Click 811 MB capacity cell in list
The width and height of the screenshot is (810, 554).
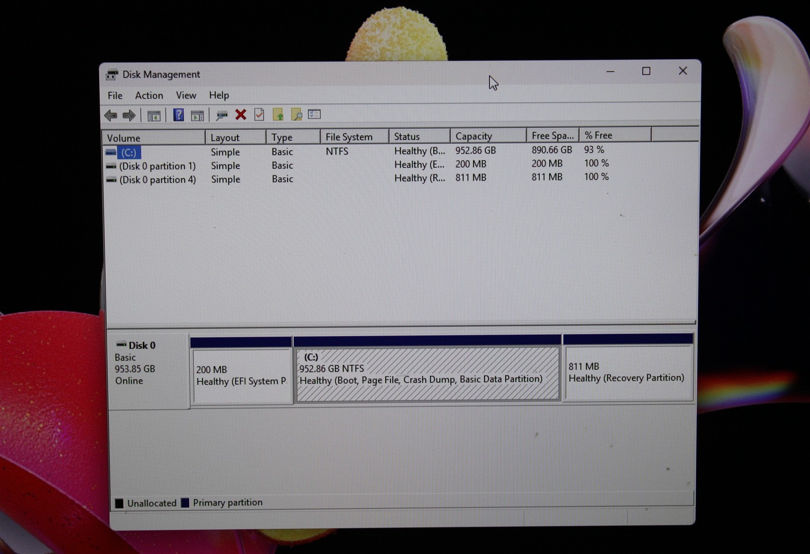470,178
